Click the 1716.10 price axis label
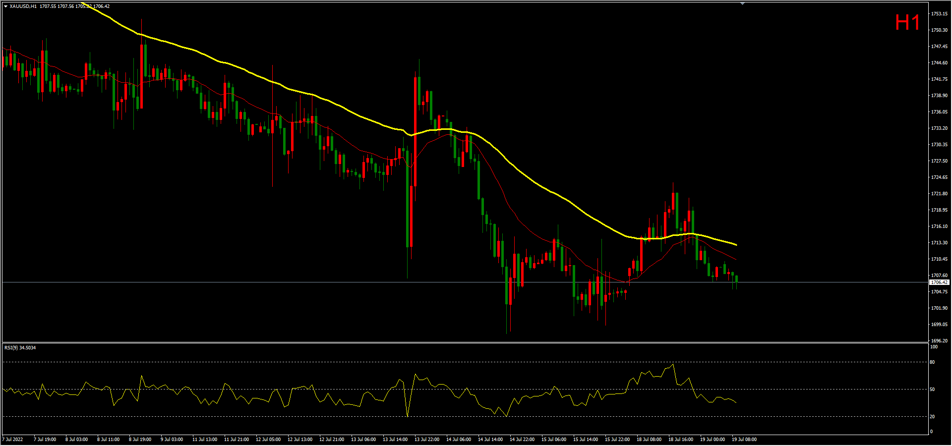 coord(939,226)
